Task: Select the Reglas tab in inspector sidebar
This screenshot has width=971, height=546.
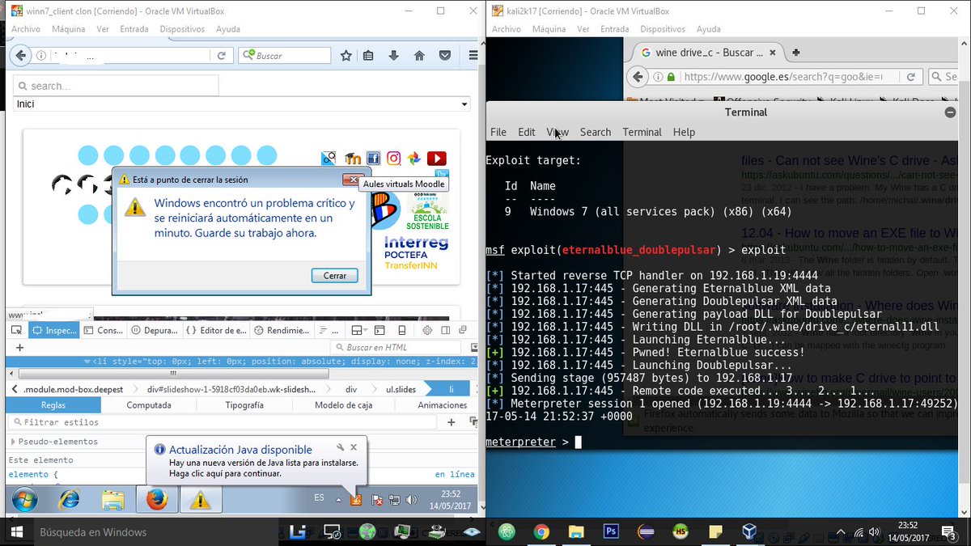Action: (x=53, y=405)
